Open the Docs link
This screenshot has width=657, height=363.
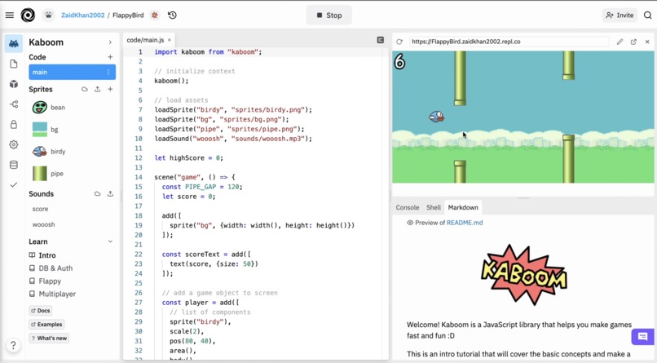[x=41, y=311]
